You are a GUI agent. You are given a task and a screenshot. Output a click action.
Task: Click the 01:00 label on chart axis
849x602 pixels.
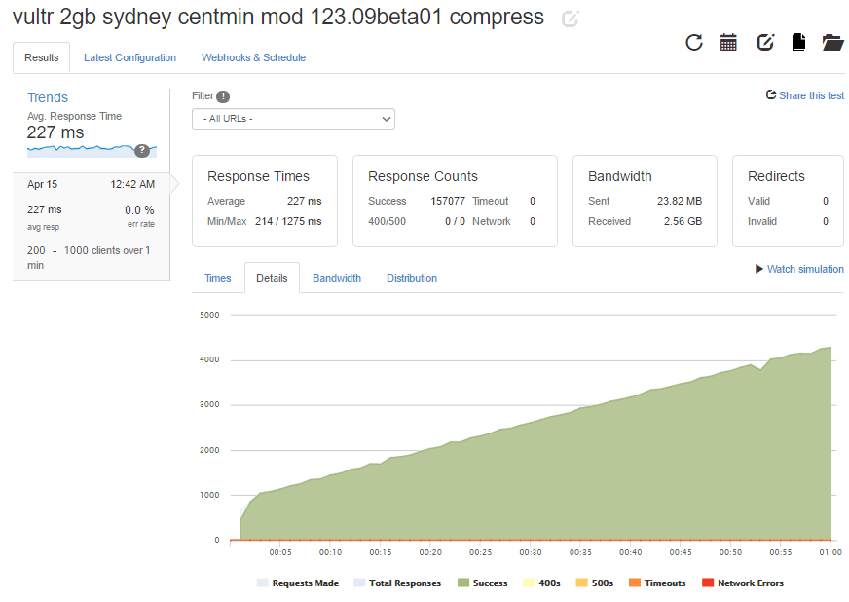pyautogui.click(x=831, y=552)
